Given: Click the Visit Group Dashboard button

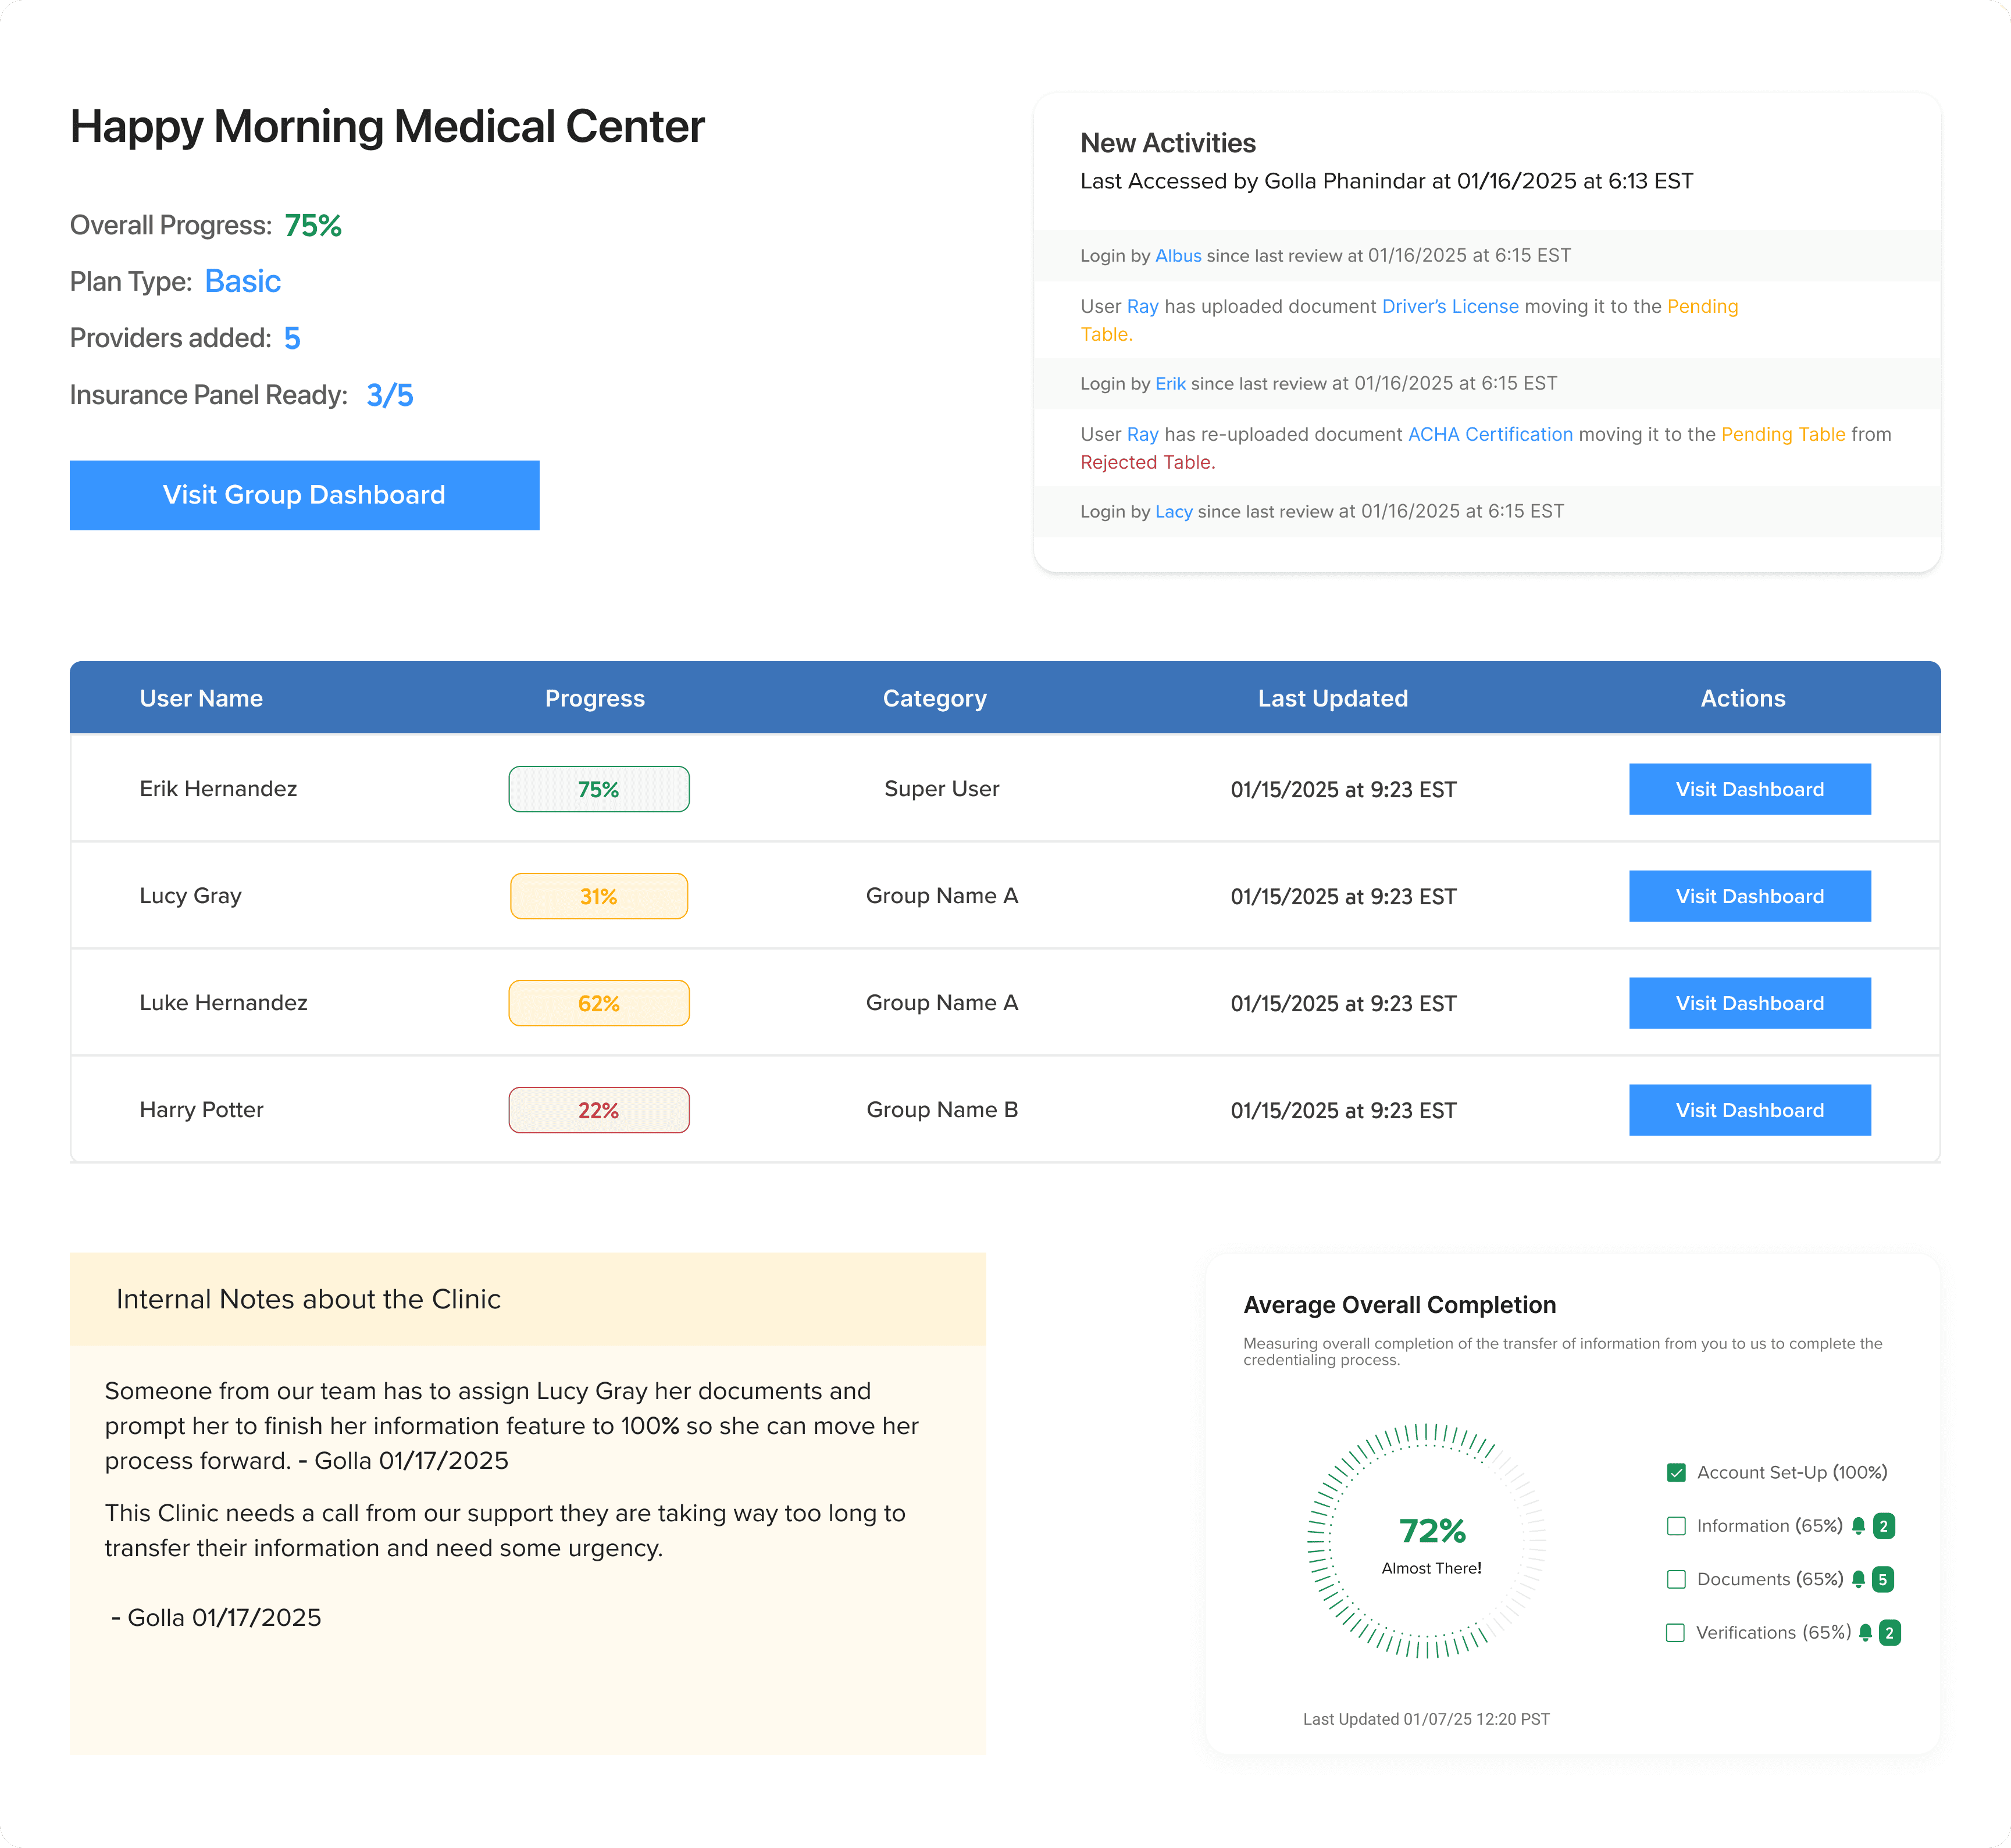Looking at the screenshot, I should [304, 495].
